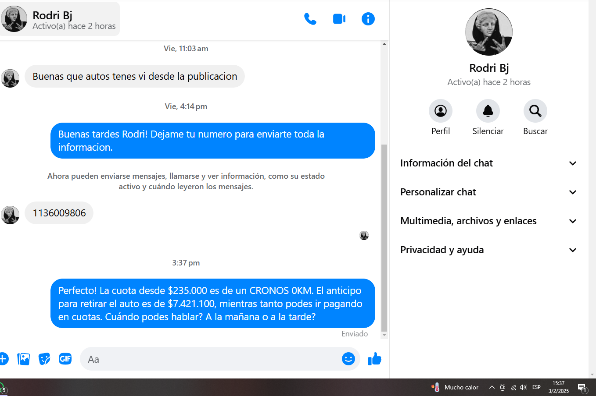The image size is (596, 396).
Task: Expand Privacidad y ayuda section
Action: [488, 250]
